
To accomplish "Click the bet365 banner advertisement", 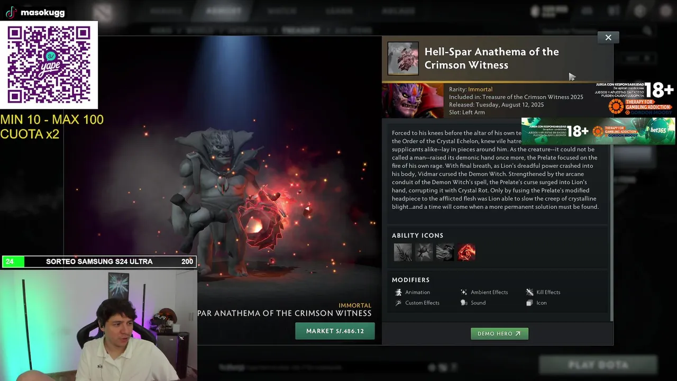I will tap(598, 131).
